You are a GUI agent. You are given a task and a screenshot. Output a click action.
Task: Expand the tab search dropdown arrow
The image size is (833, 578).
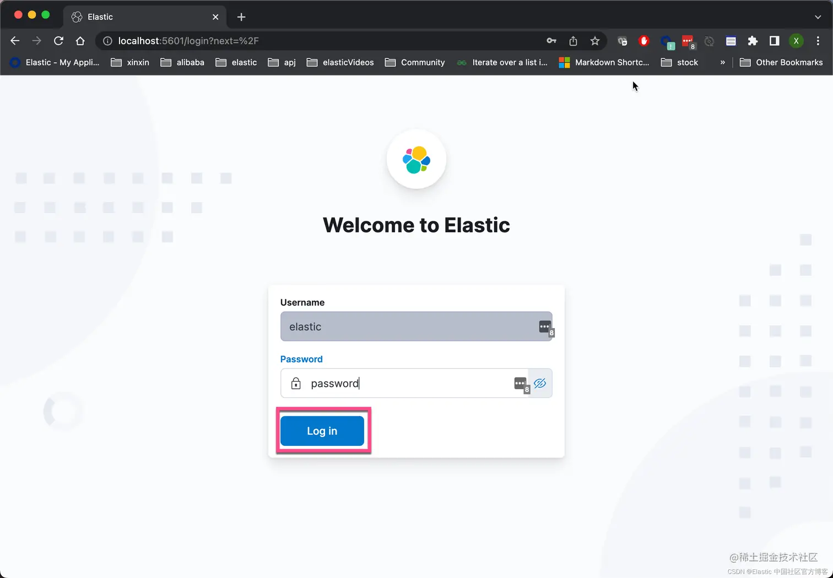coord(818,17)
